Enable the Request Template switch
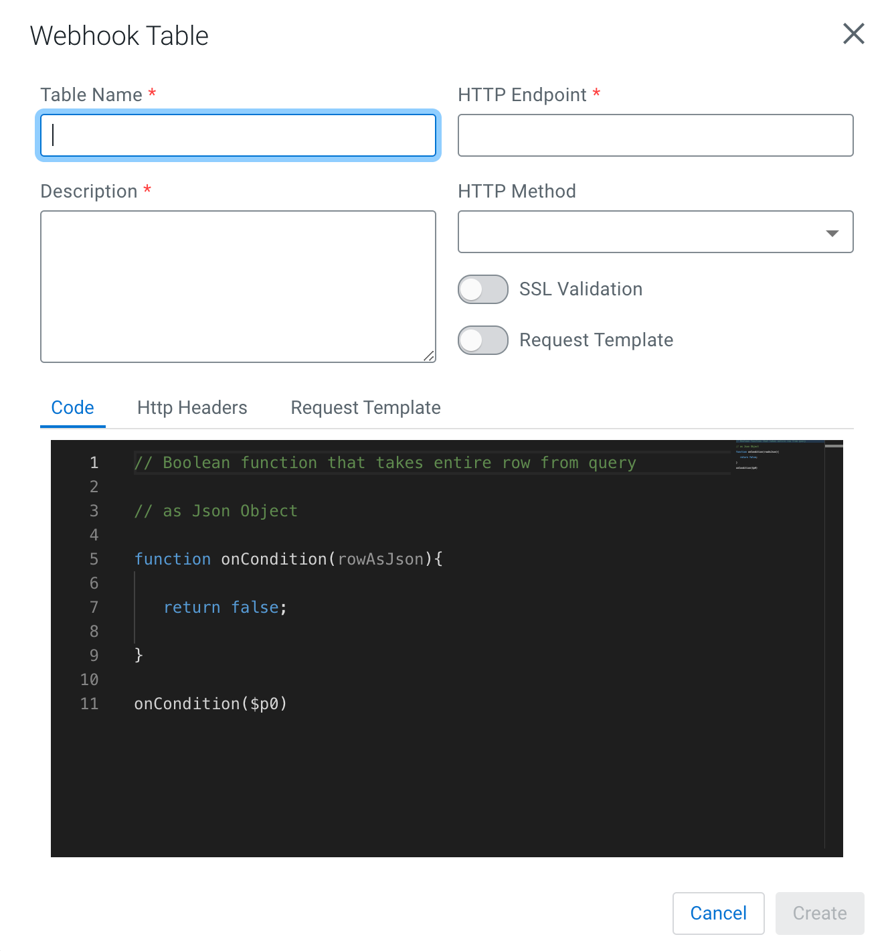 tap(483, 340)
